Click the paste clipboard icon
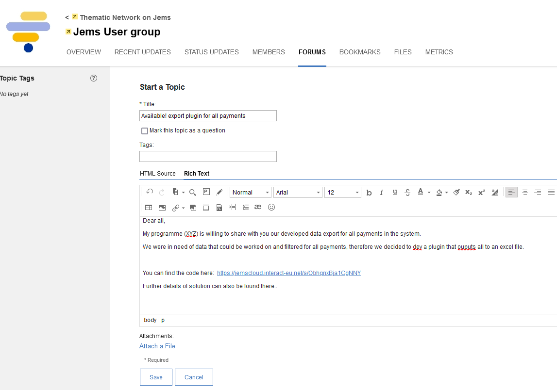 (175, 192)
